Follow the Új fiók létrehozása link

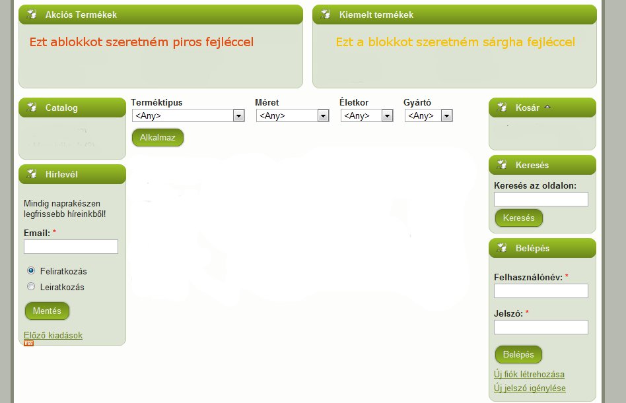529,374
